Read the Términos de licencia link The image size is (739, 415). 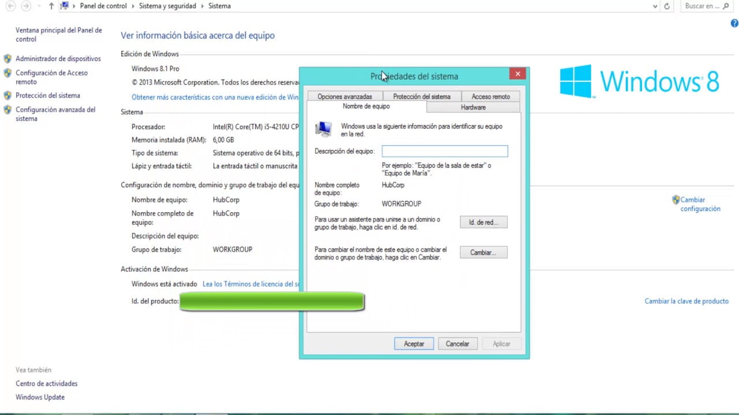pyautogui.click(x=251, y=284)
